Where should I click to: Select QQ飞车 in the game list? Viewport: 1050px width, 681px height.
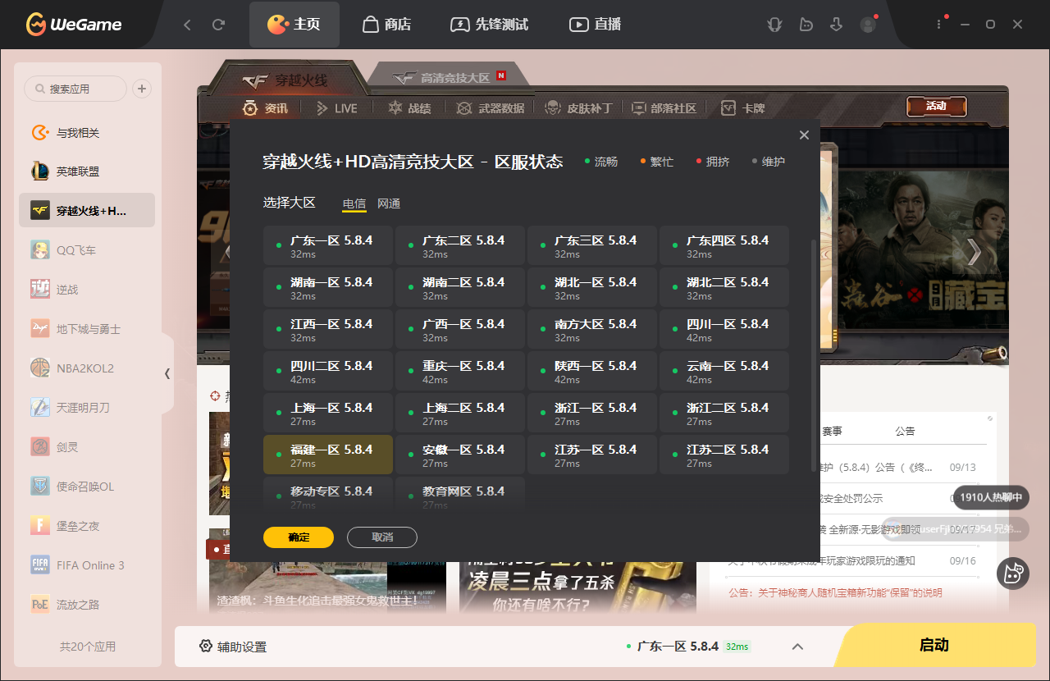[x=87, y=250]
